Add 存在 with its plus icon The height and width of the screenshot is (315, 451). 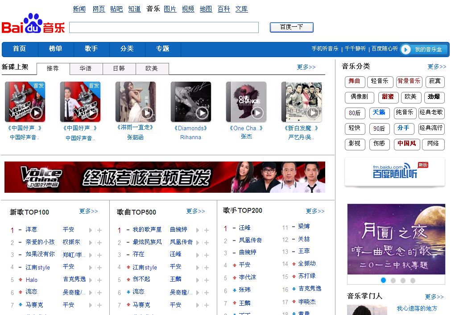(206, 255)
